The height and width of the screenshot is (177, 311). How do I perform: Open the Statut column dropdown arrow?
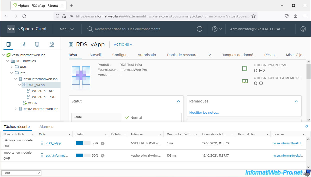105,134
